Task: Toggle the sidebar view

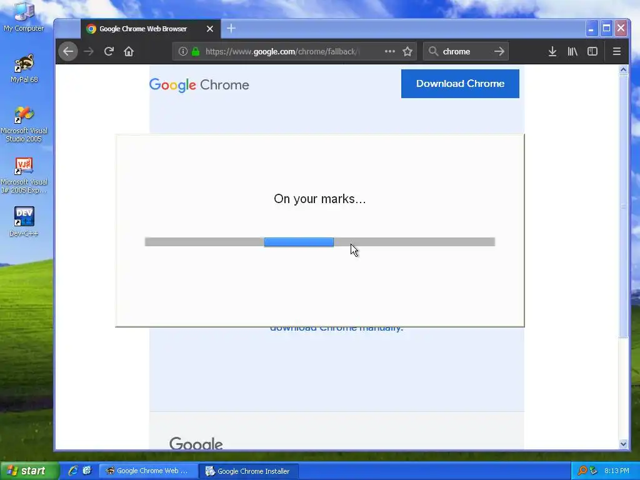Action: tap(592, 51)
